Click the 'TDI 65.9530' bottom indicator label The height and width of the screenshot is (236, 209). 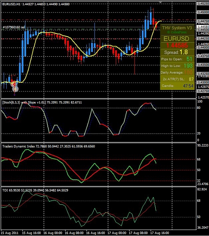tap(11, 190)
